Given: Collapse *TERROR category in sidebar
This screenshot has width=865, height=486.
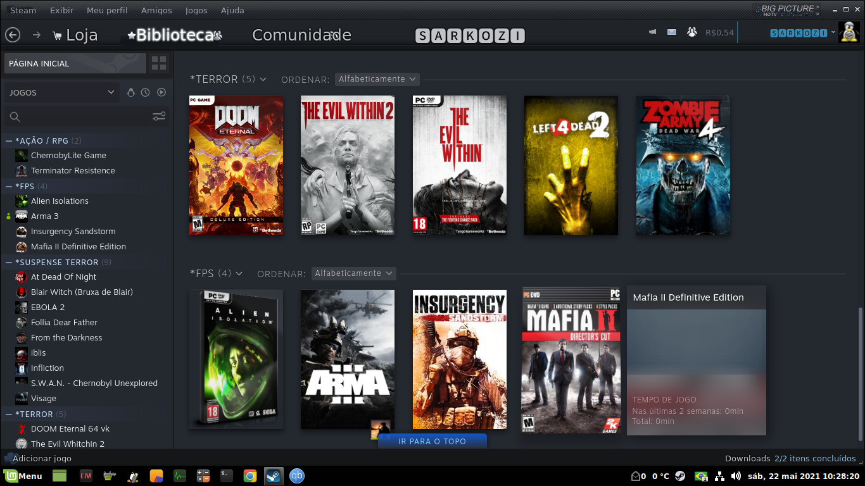Looking at the screenshot, I should (9, 414).
